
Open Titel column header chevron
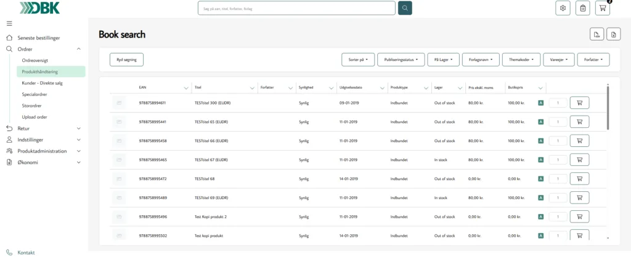(x=252, y=88)
